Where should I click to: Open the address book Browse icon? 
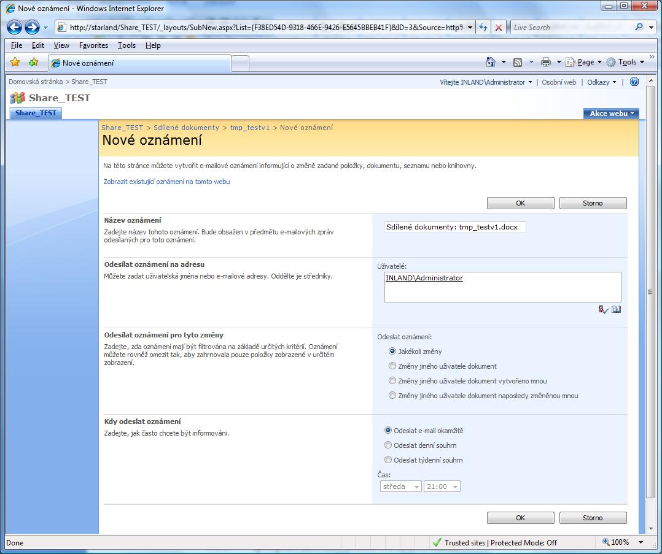click(616, 309)
